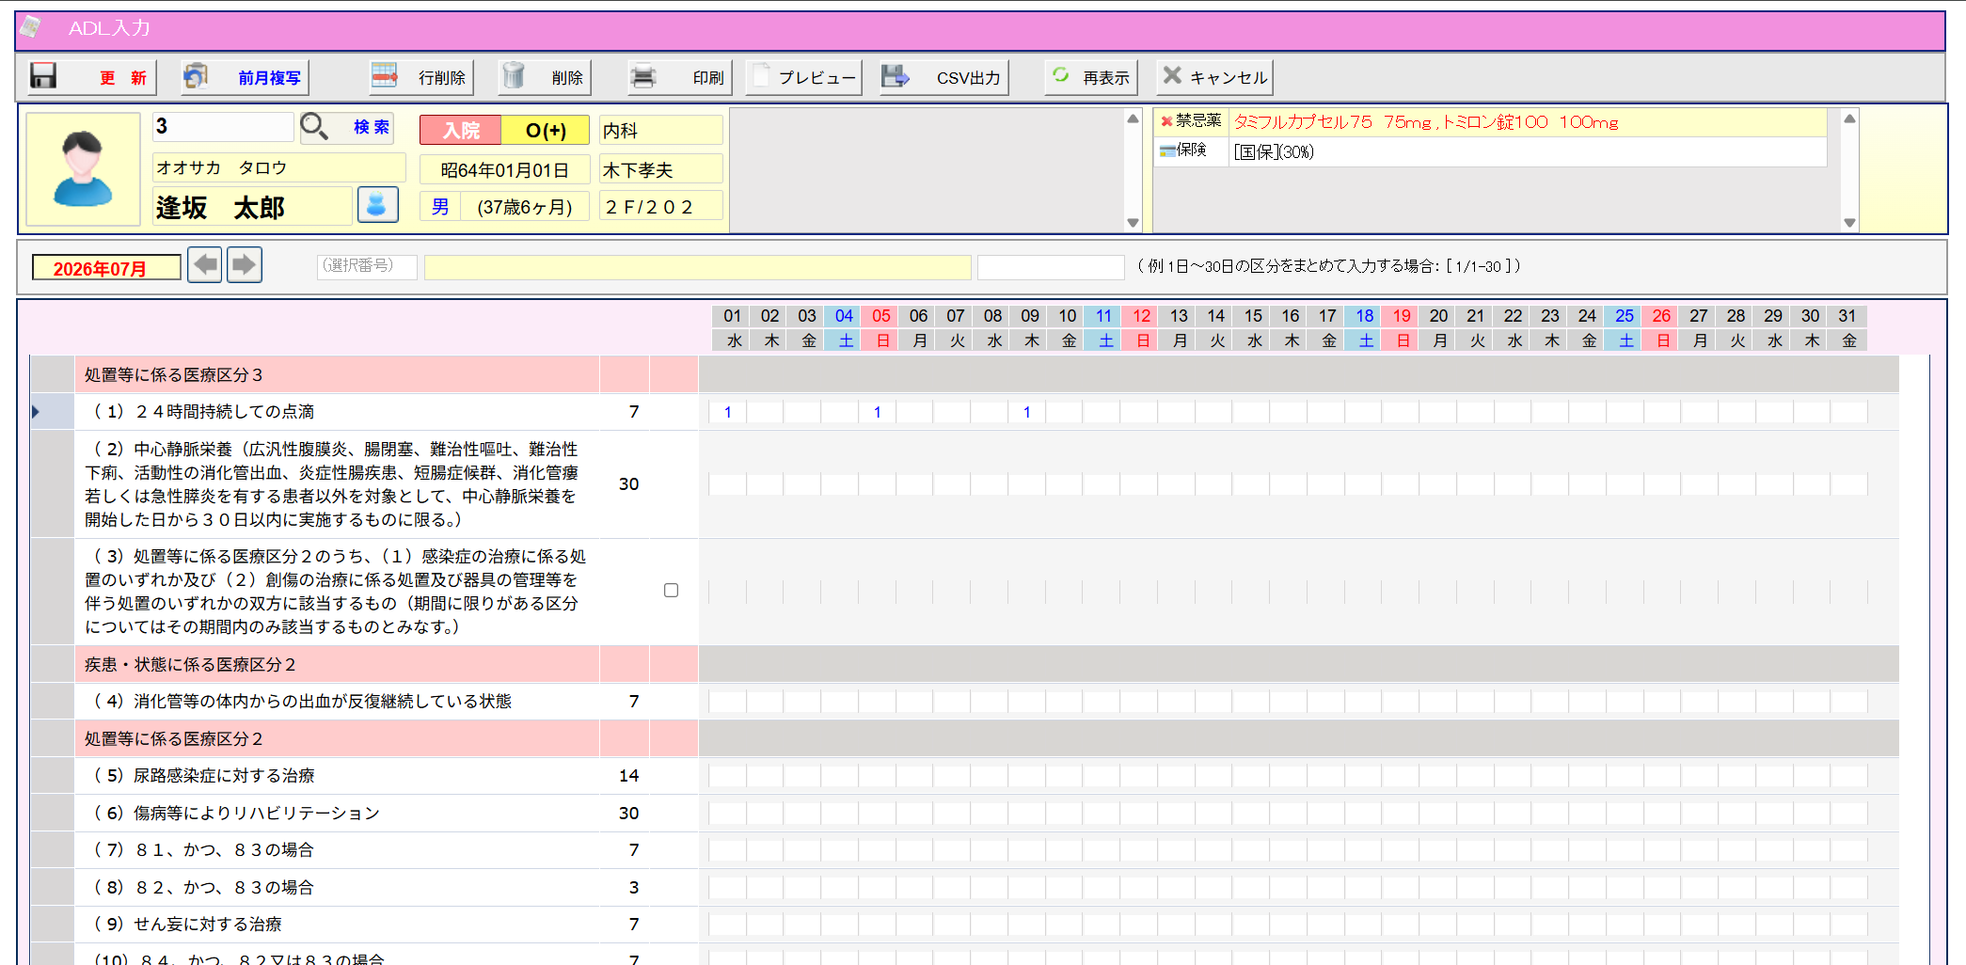Click the up arrow of 禁忌薬 panel scrollbar
Screen dimensions: 1966x965
[x=1849, y=119]
